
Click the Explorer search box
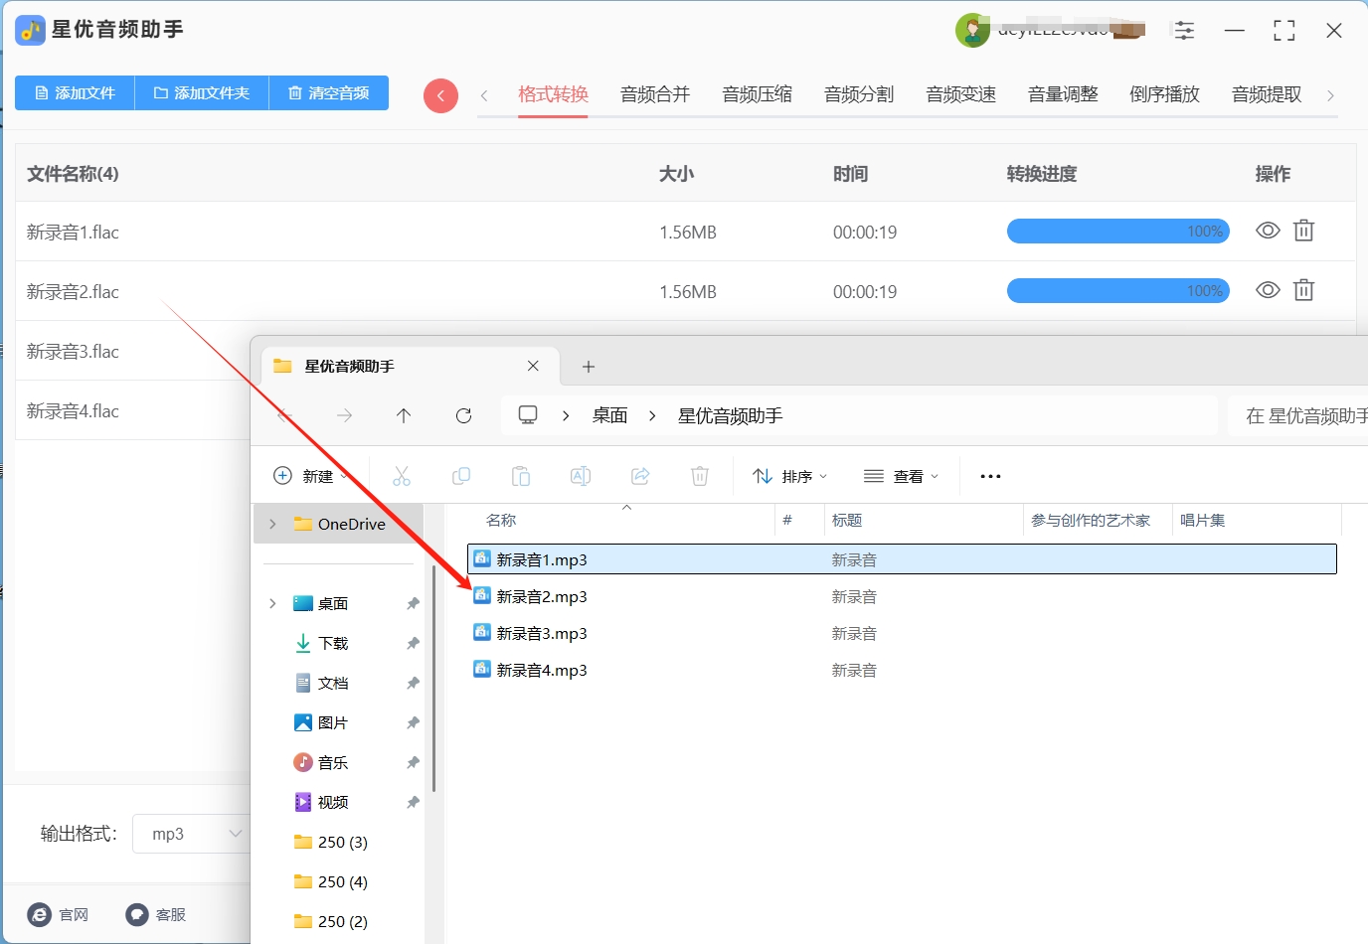tap(1298, 415)
